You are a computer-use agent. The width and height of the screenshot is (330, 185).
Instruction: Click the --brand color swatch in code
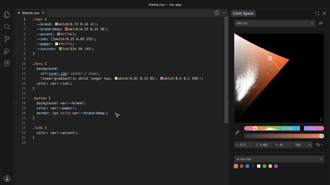tap(56, 24)
